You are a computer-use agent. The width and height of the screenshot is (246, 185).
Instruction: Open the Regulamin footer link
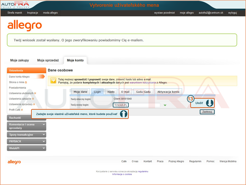pos(195,161)
